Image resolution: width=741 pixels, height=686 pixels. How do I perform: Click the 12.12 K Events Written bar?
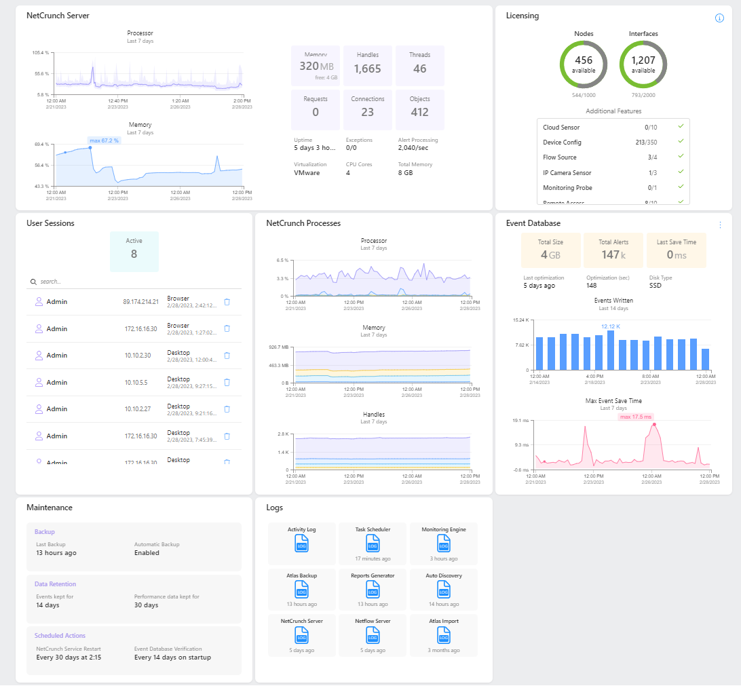point(611,350)
